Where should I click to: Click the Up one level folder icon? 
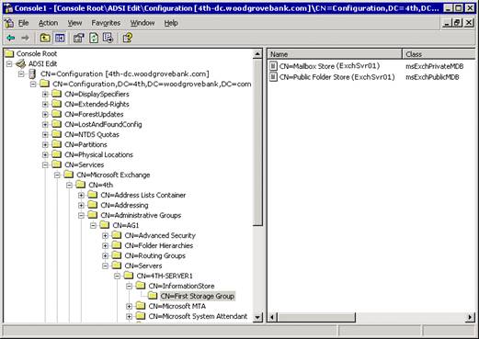tap(45, 38)
